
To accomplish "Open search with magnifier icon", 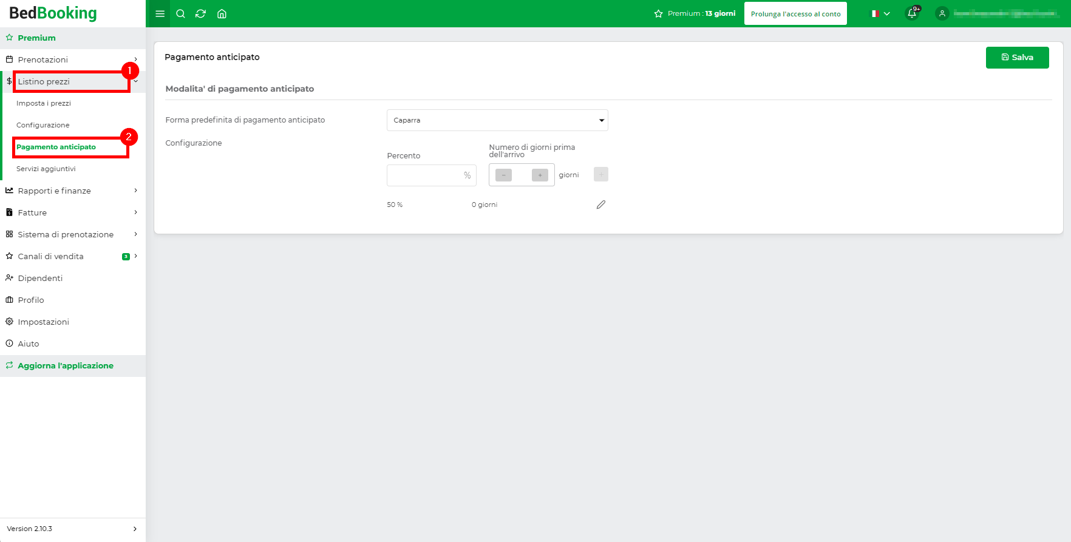I will point(180,13).
